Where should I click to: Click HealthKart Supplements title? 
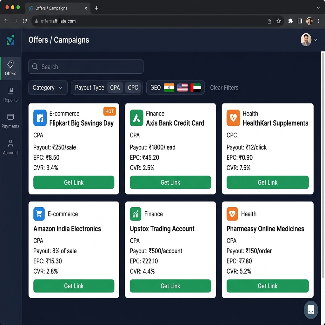[275, 123]
